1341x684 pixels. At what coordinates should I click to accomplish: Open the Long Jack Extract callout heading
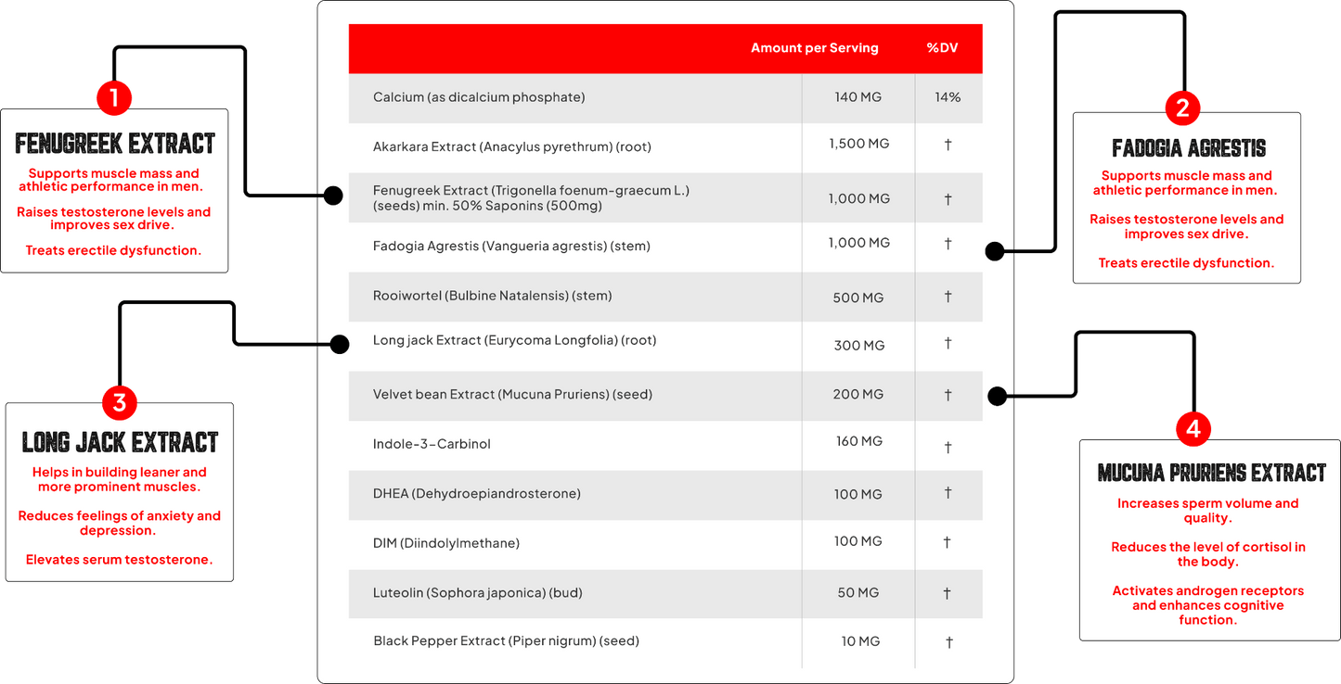point(120,442)
